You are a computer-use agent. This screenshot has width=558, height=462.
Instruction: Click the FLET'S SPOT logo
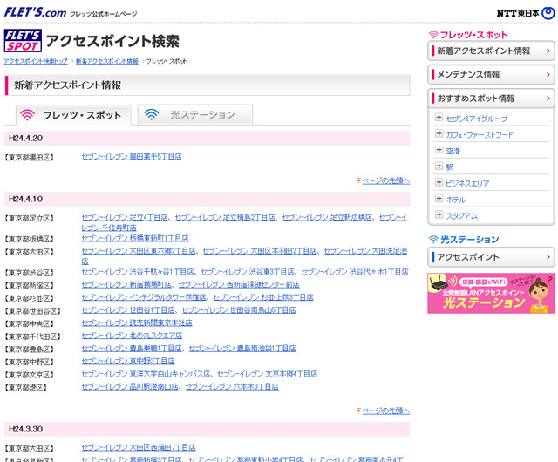pyautogui.click(x=23, y=41)
